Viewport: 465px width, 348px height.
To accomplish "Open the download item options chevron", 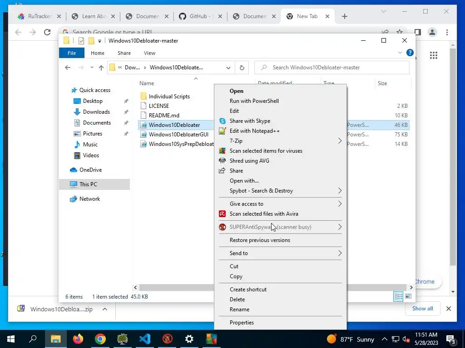I will click(105, 309).
